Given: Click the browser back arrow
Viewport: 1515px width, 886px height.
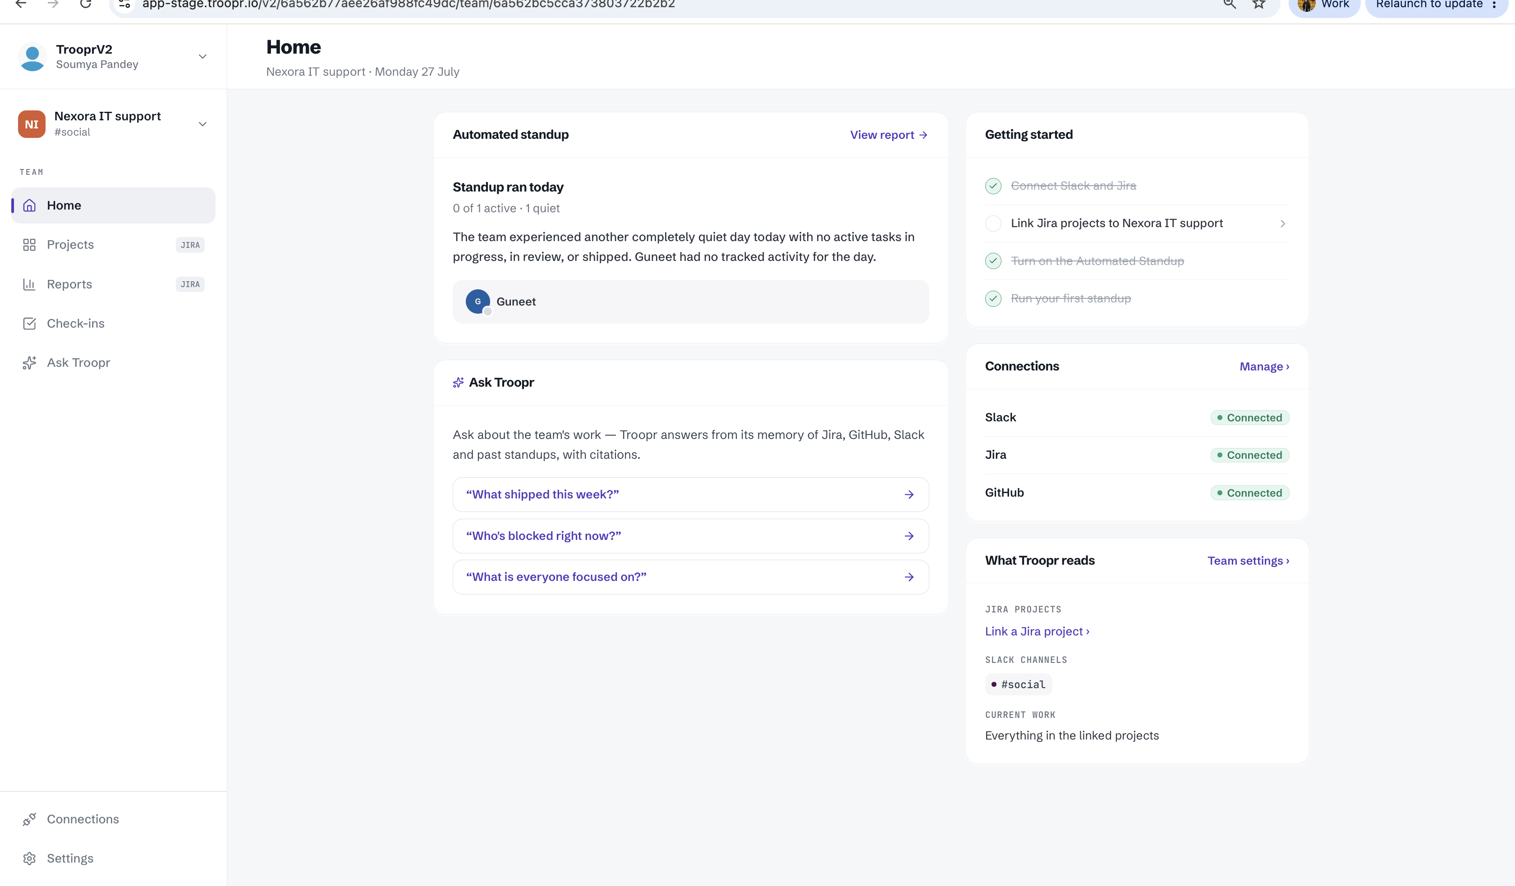Looking at the screenshot, I should point(21,4).
